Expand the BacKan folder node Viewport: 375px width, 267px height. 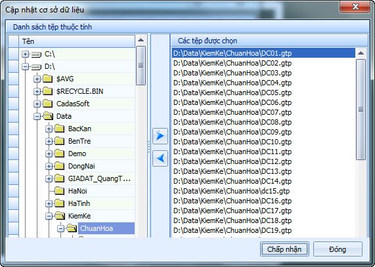click(49, 129)
